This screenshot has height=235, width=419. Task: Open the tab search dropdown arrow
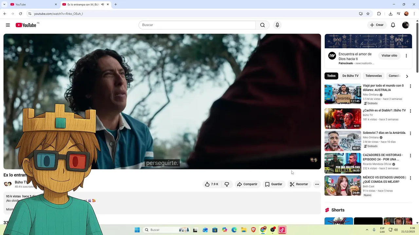(x=4, y=5)
